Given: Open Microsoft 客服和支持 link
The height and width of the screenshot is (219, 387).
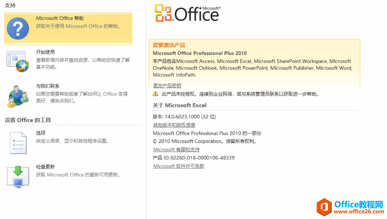Looking at the screenshot, I should pos(176,149).
